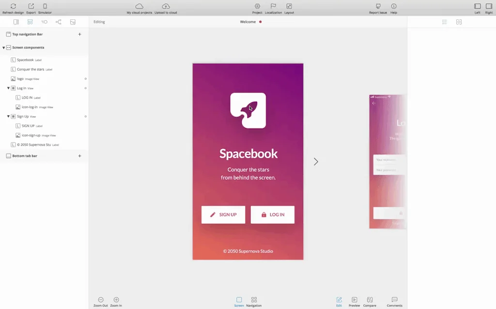The height and width of the screenshot is (309, 496).
Task: Open the Comments panel
Action: 394,300
